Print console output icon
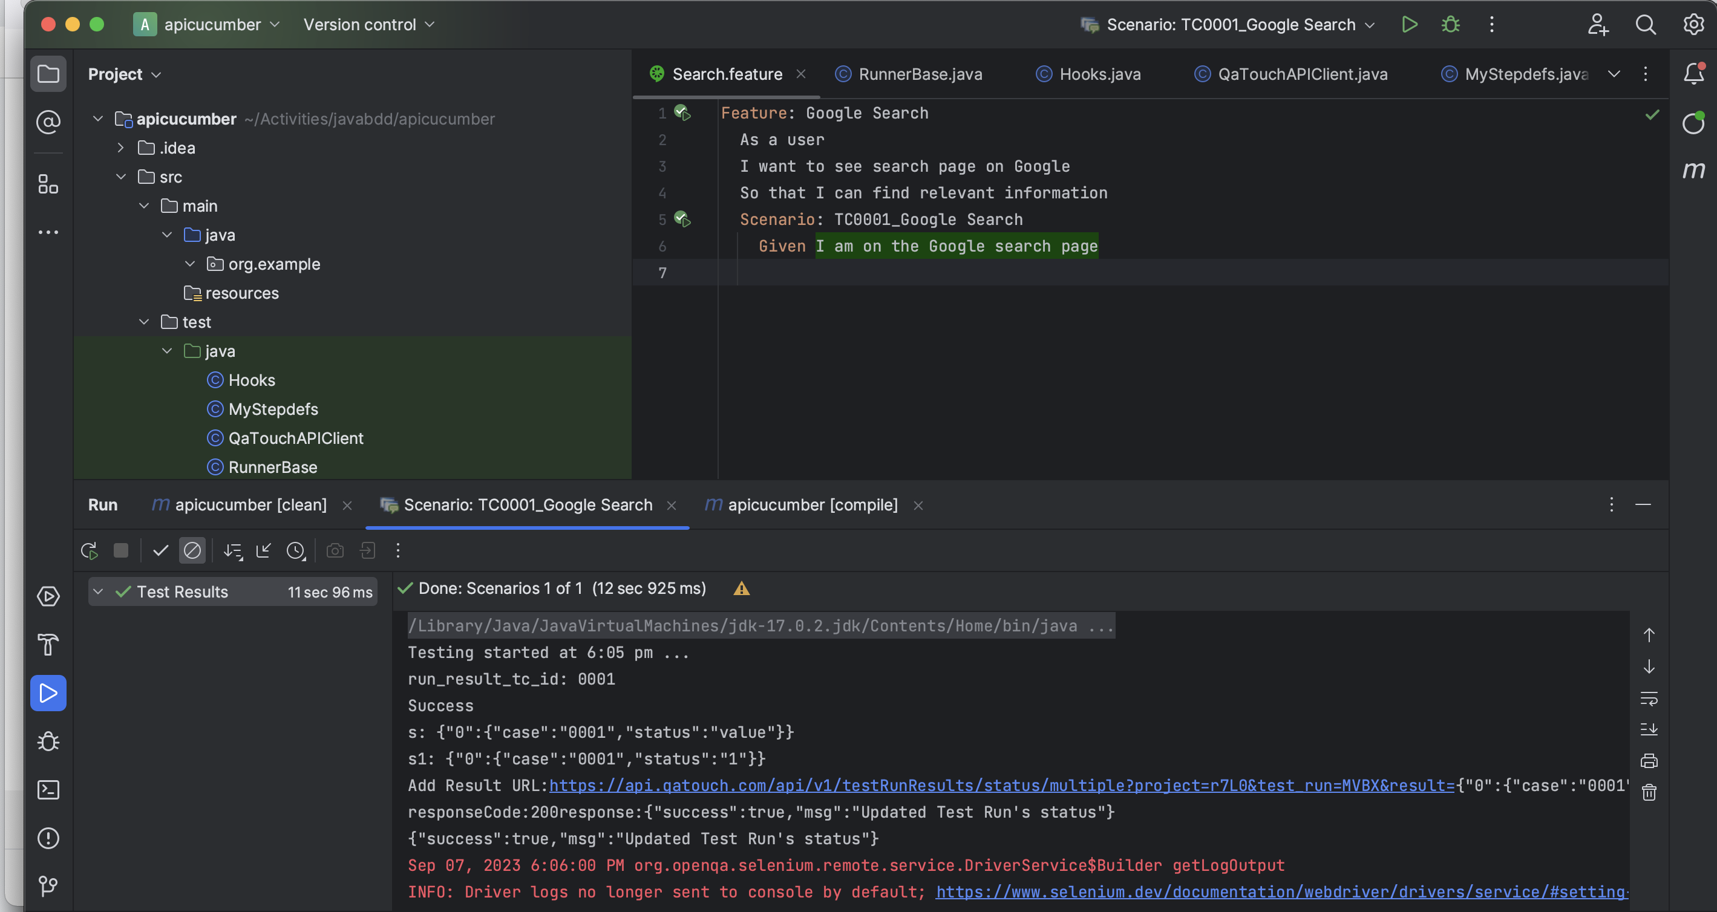 1649,761
